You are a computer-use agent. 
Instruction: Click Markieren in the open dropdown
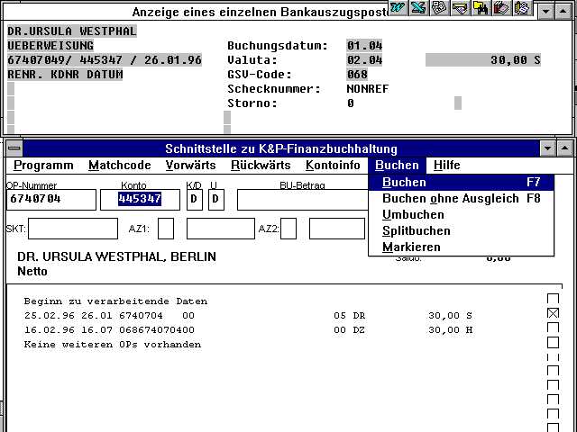pyautogui.click(x=411, y=247)
